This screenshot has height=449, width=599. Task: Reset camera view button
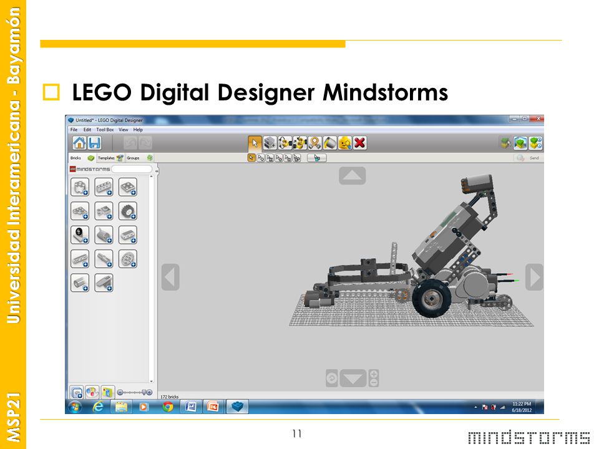pyautogui.click(x=331, y=379)
